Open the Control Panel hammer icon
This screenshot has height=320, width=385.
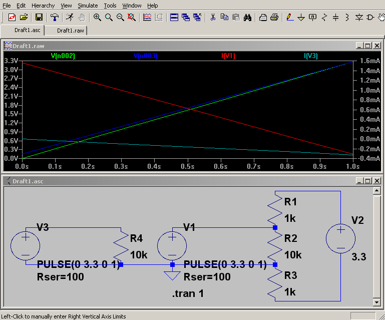[x=54, y=18]
